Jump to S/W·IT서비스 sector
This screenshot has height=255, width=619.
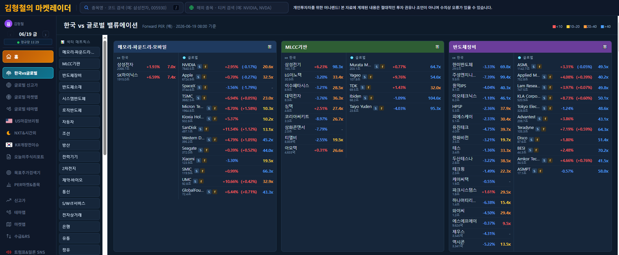[79, 203]
